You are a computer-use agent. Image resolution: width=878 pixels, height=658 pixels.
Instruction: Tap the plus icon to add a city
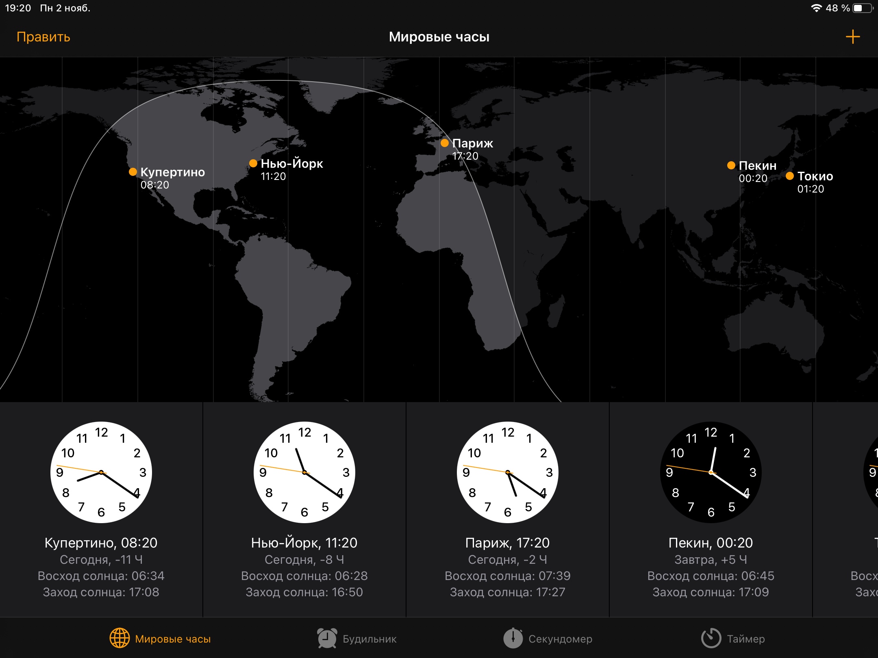[x=852, y=37]
